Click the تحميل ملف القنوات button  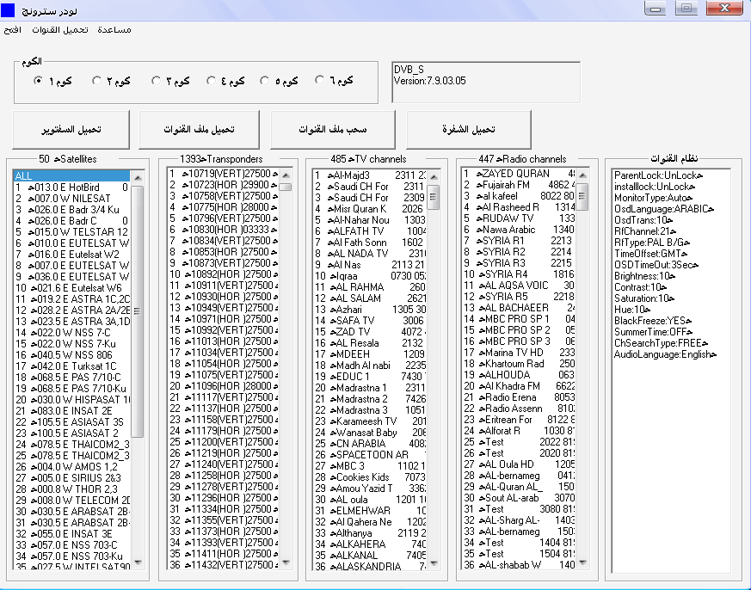pyautogui.click(x=199, y=130)
